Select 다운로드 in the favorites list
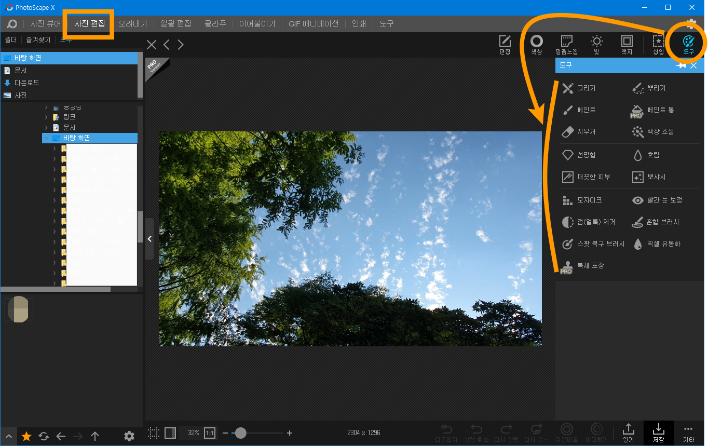708x446 pixels. coord(69,83)
